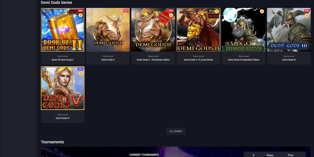Click the 'Tournaments' heading
The width and height of the screenshot is (314, 157).
coord(52,142)
